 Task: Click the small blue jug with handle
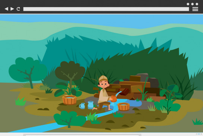[82, 106]
